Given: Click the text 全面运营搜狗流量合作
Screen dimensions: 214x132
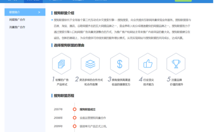Looking at the screenshot, I should point(93,118).
